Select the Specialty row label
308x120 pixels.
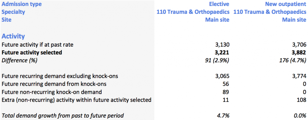13,12
